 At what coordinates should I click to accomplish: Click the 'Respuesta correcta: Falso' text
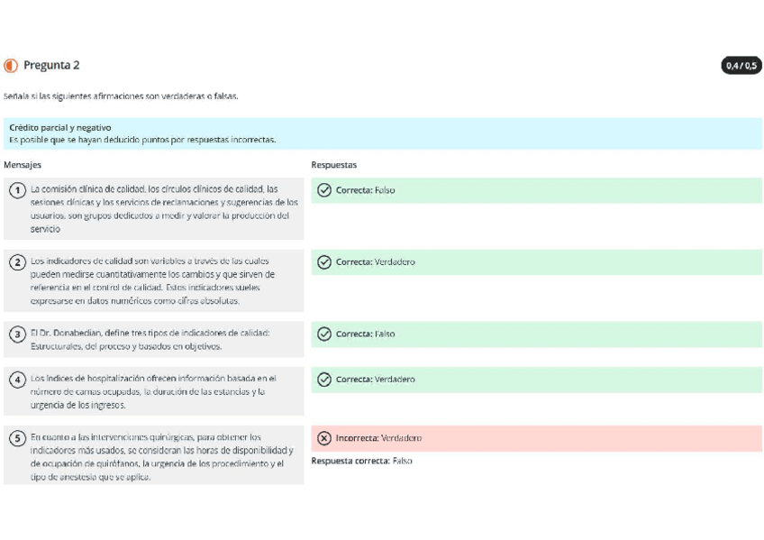coord(361,461)
